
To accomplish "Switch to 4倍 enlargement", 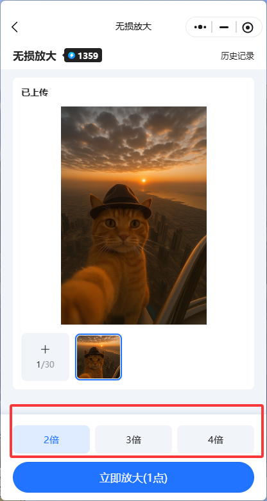I will (x=216, y=439).
